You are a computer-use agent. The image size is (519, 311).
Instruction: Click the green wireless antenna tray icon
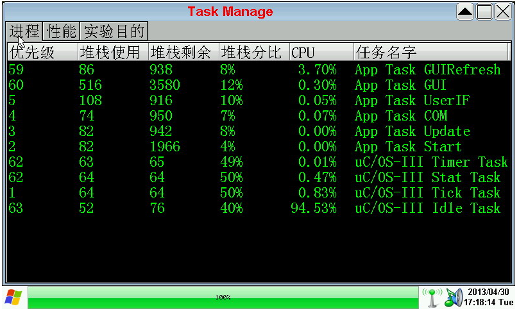pos(432,297)
